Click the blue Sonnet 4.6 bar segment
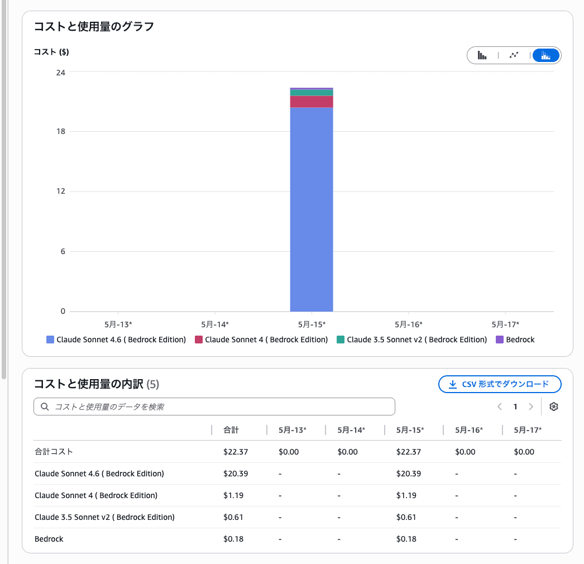 [x=312, y=209]
